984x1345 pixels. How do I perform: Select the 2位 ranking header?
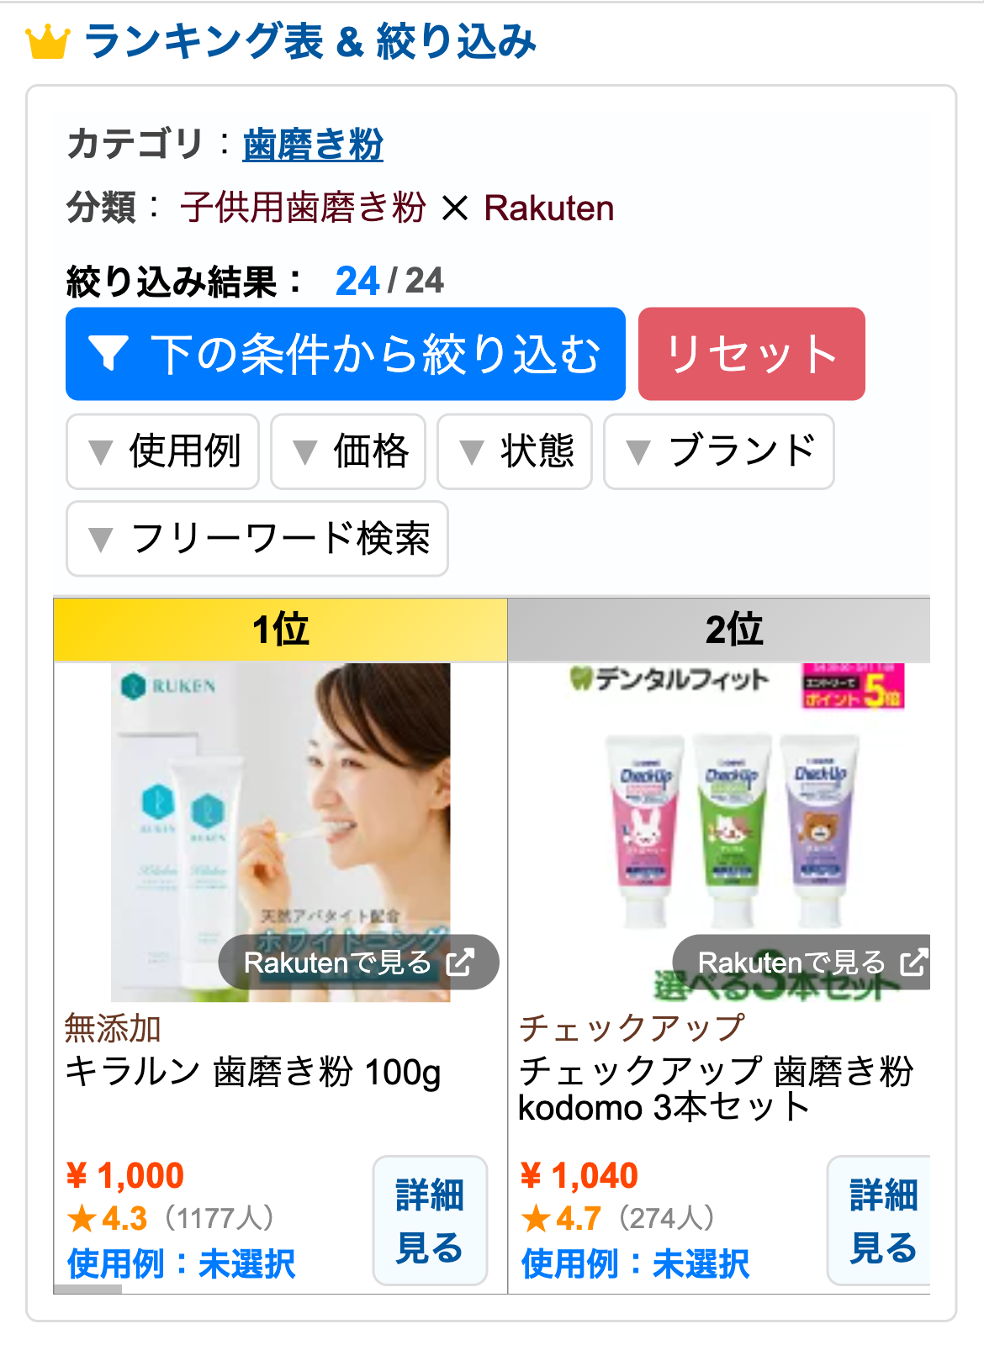(x=719, y=630)
